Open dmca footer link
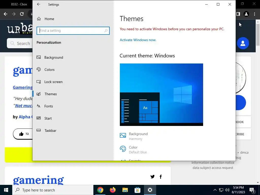 tap(244, 152)
